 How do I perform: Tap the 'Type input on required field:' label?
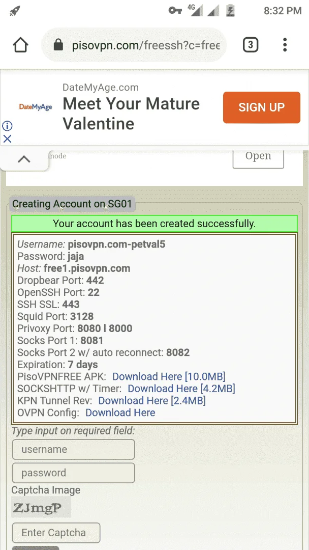(x=73, y=431)
